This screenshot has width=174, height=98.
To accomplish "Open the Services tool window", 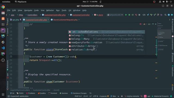I will click(x=64, y=93).
